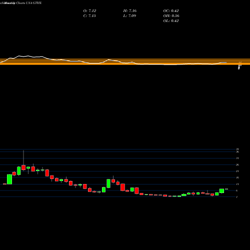This screenshot has width=250, height=250.
Task: Click the 'OH: 0.56' reading
Action: 171,16
